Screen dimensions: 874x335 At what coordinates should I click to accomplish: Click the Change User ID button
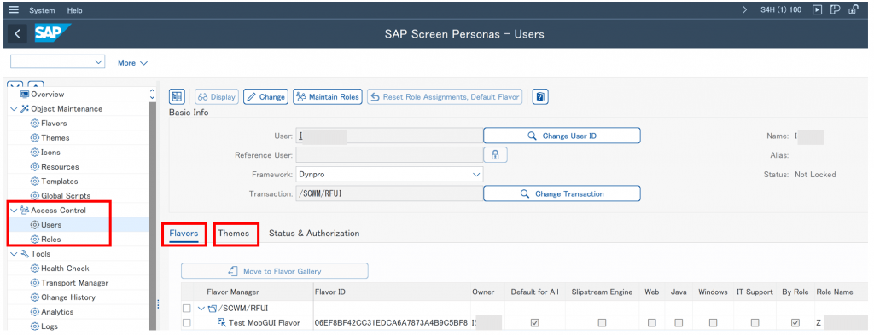[562, 136]
